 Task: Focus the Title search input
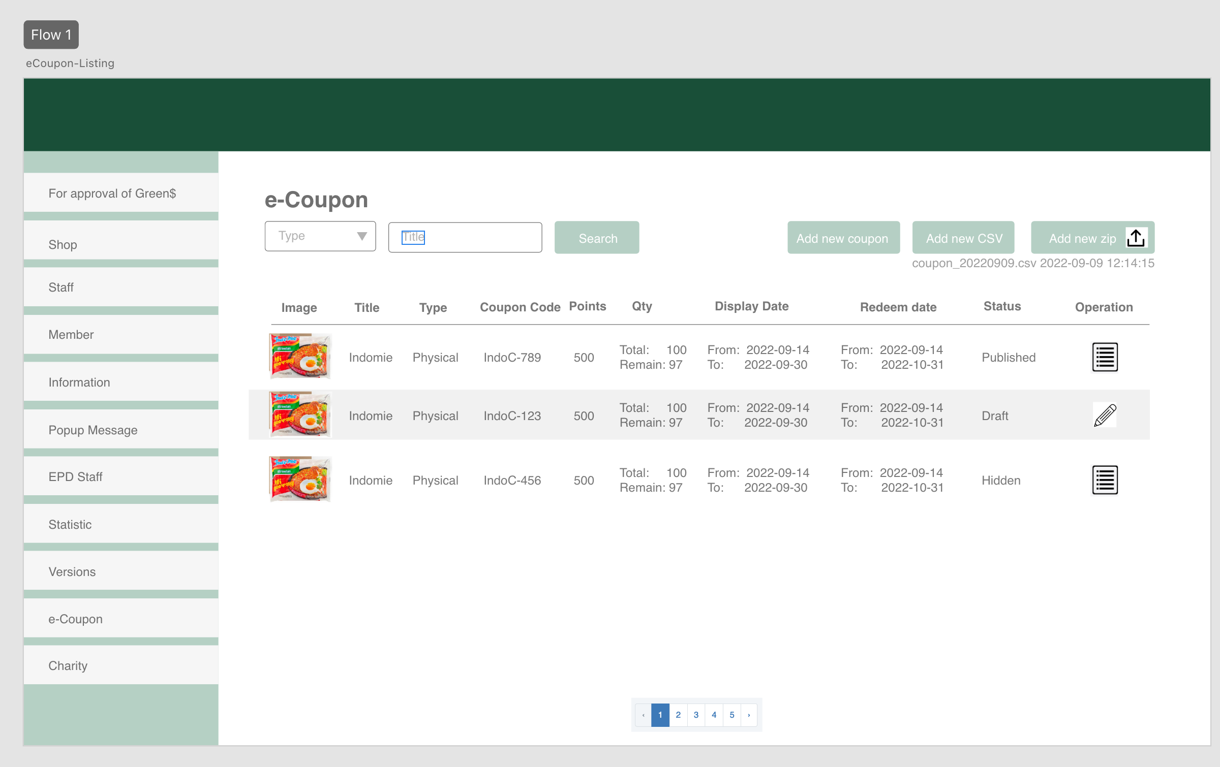465,237
